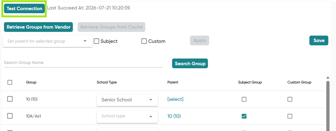Click the Save button
The width and height of the screenshot is (336, 131).
point(319,40)
